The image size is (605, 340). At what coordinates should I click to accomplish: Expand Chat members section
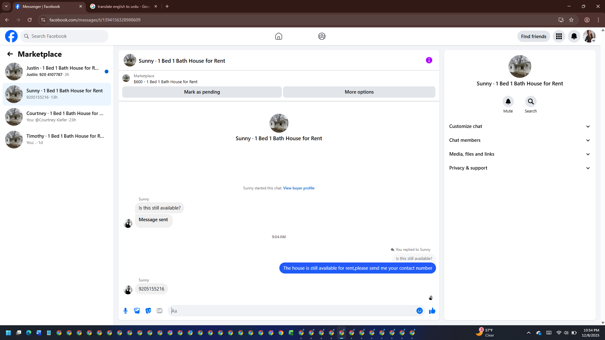520,140
